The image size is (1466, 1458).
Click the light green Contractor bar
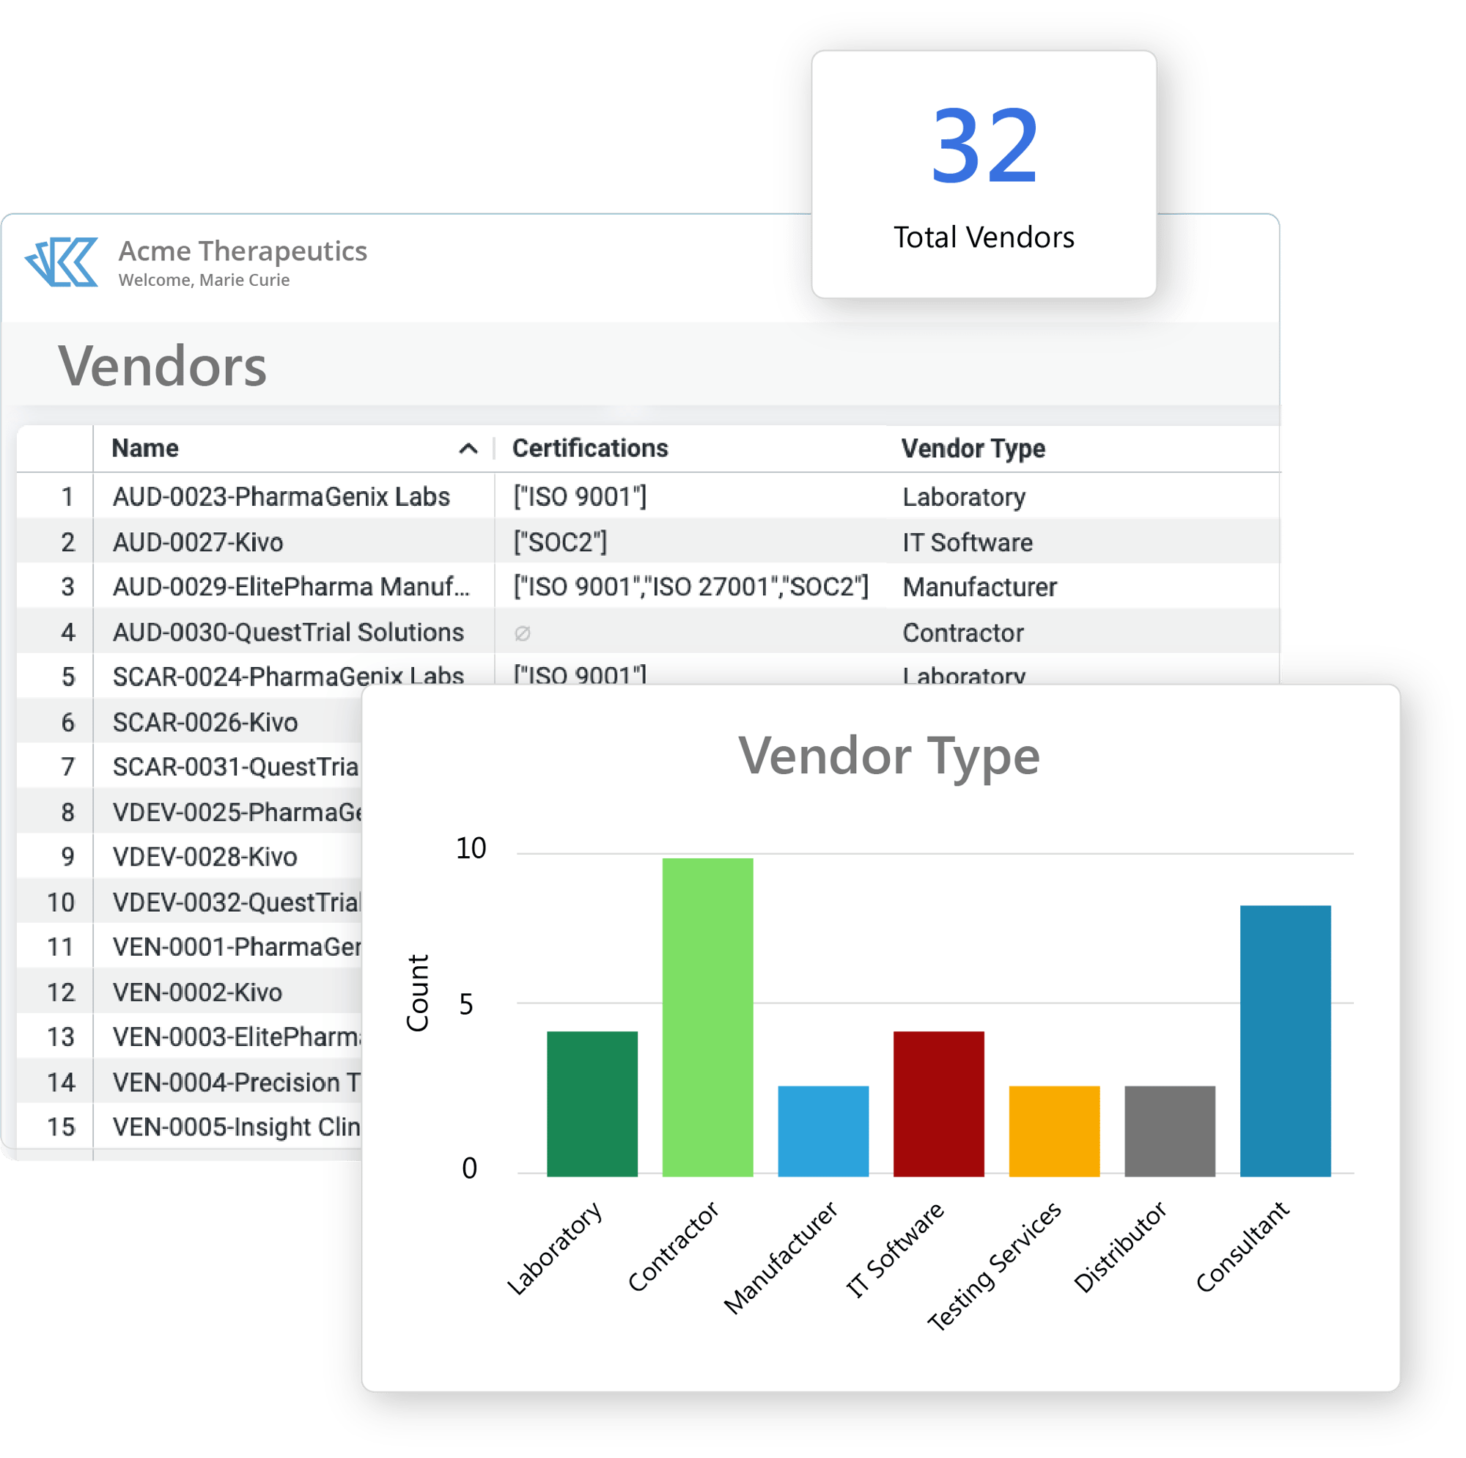pyautogui.click(x=707, y=1017)
